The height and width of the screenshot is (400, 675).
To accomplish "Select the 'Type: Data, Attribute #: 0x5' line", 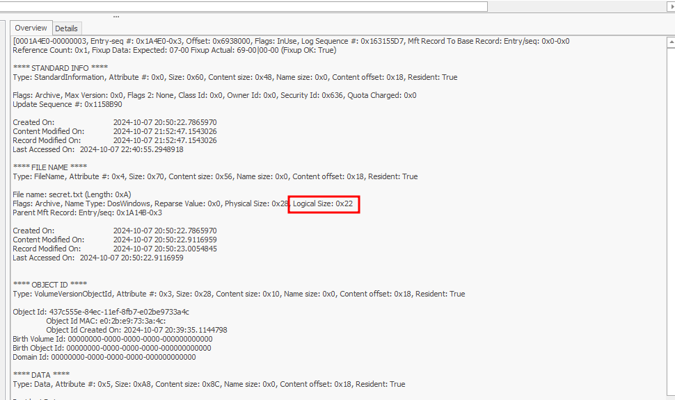I will point(209,384).
